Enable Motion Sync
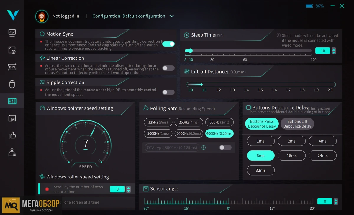This screenshot has height=215, width=354. point(168,43)
